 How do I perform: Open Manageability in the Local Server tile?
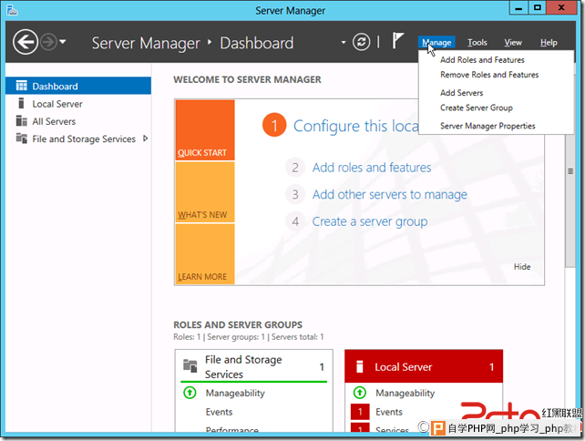point(405,393)
